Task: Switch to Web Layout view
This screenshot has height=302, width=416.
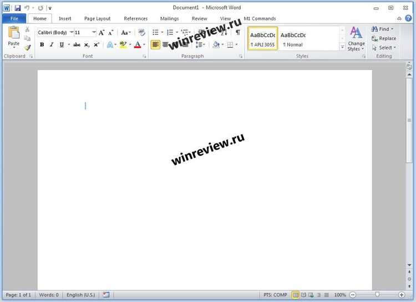Action: point(311,295)
